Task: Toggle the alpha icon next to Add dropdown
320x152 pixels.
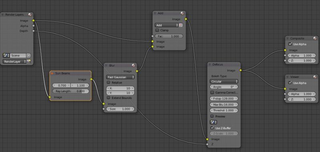Action: coord(181,25)
